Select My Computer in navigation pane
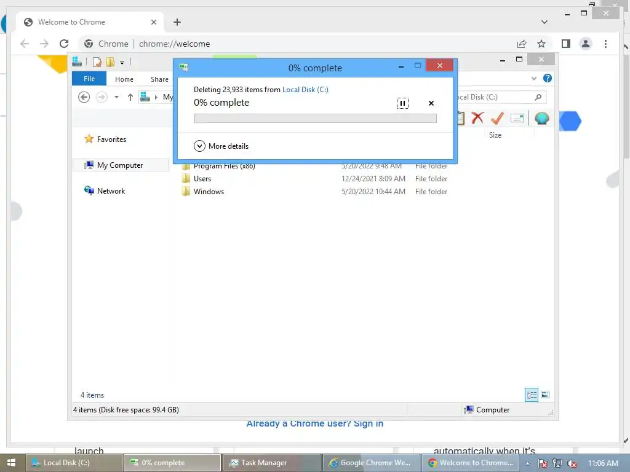Image resolution: width=630 pixels, height=472 pixels. tap(120, 165)
